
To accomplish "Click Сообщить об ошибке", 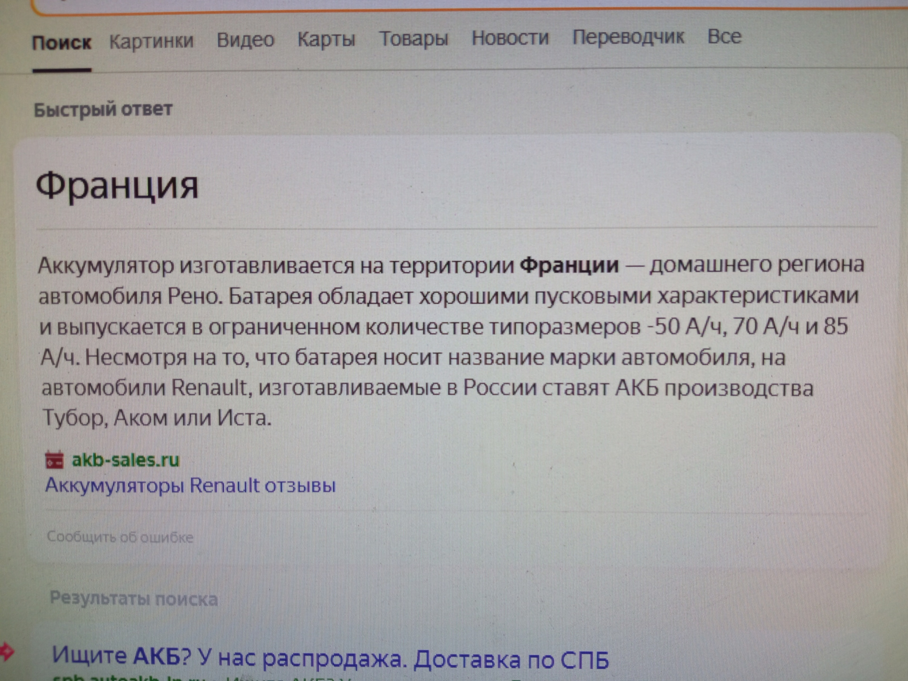I will (120, 537).
